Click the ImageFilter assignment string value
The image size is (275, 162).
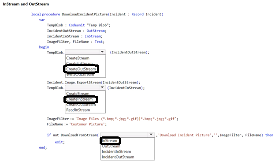[126, 119]
